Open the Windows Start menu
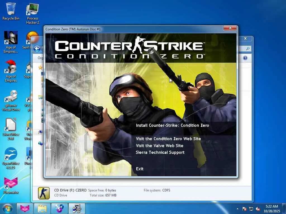The height and width of the screenshot is (214, 286). (8, 208)
